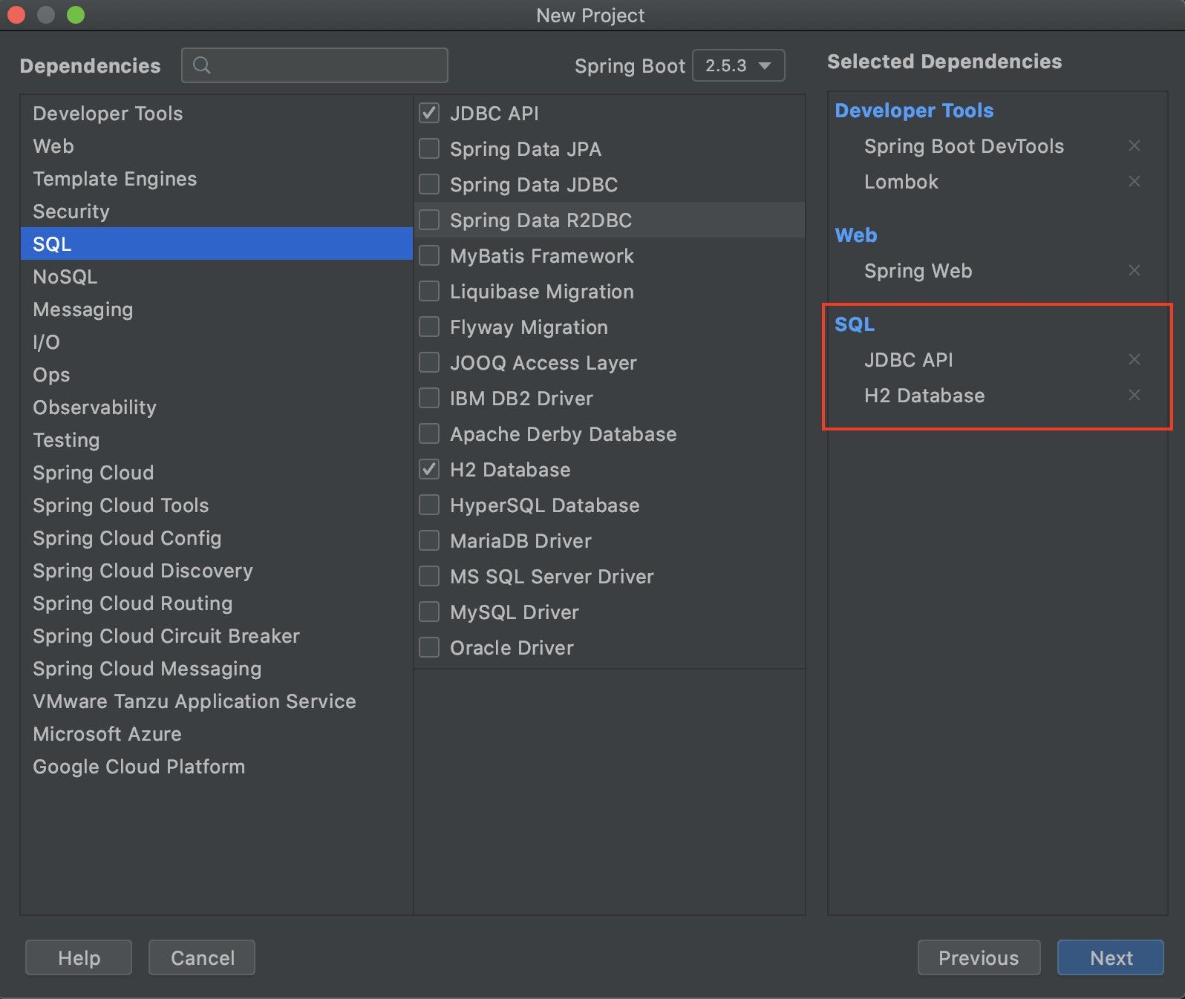The width and height of the screenshot is (1185, 999).
Task: Select Spring Web in selected dependencies
Action: [918, 270]
